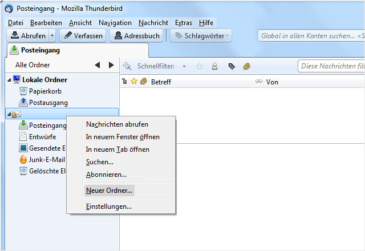Choose Suchen... from context menu
The width and height of the screenshot is (365, 251).
100,162
